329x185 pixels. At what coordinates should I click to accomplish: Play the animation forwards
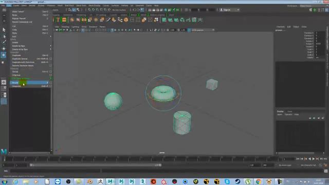[x=314, y=159]
